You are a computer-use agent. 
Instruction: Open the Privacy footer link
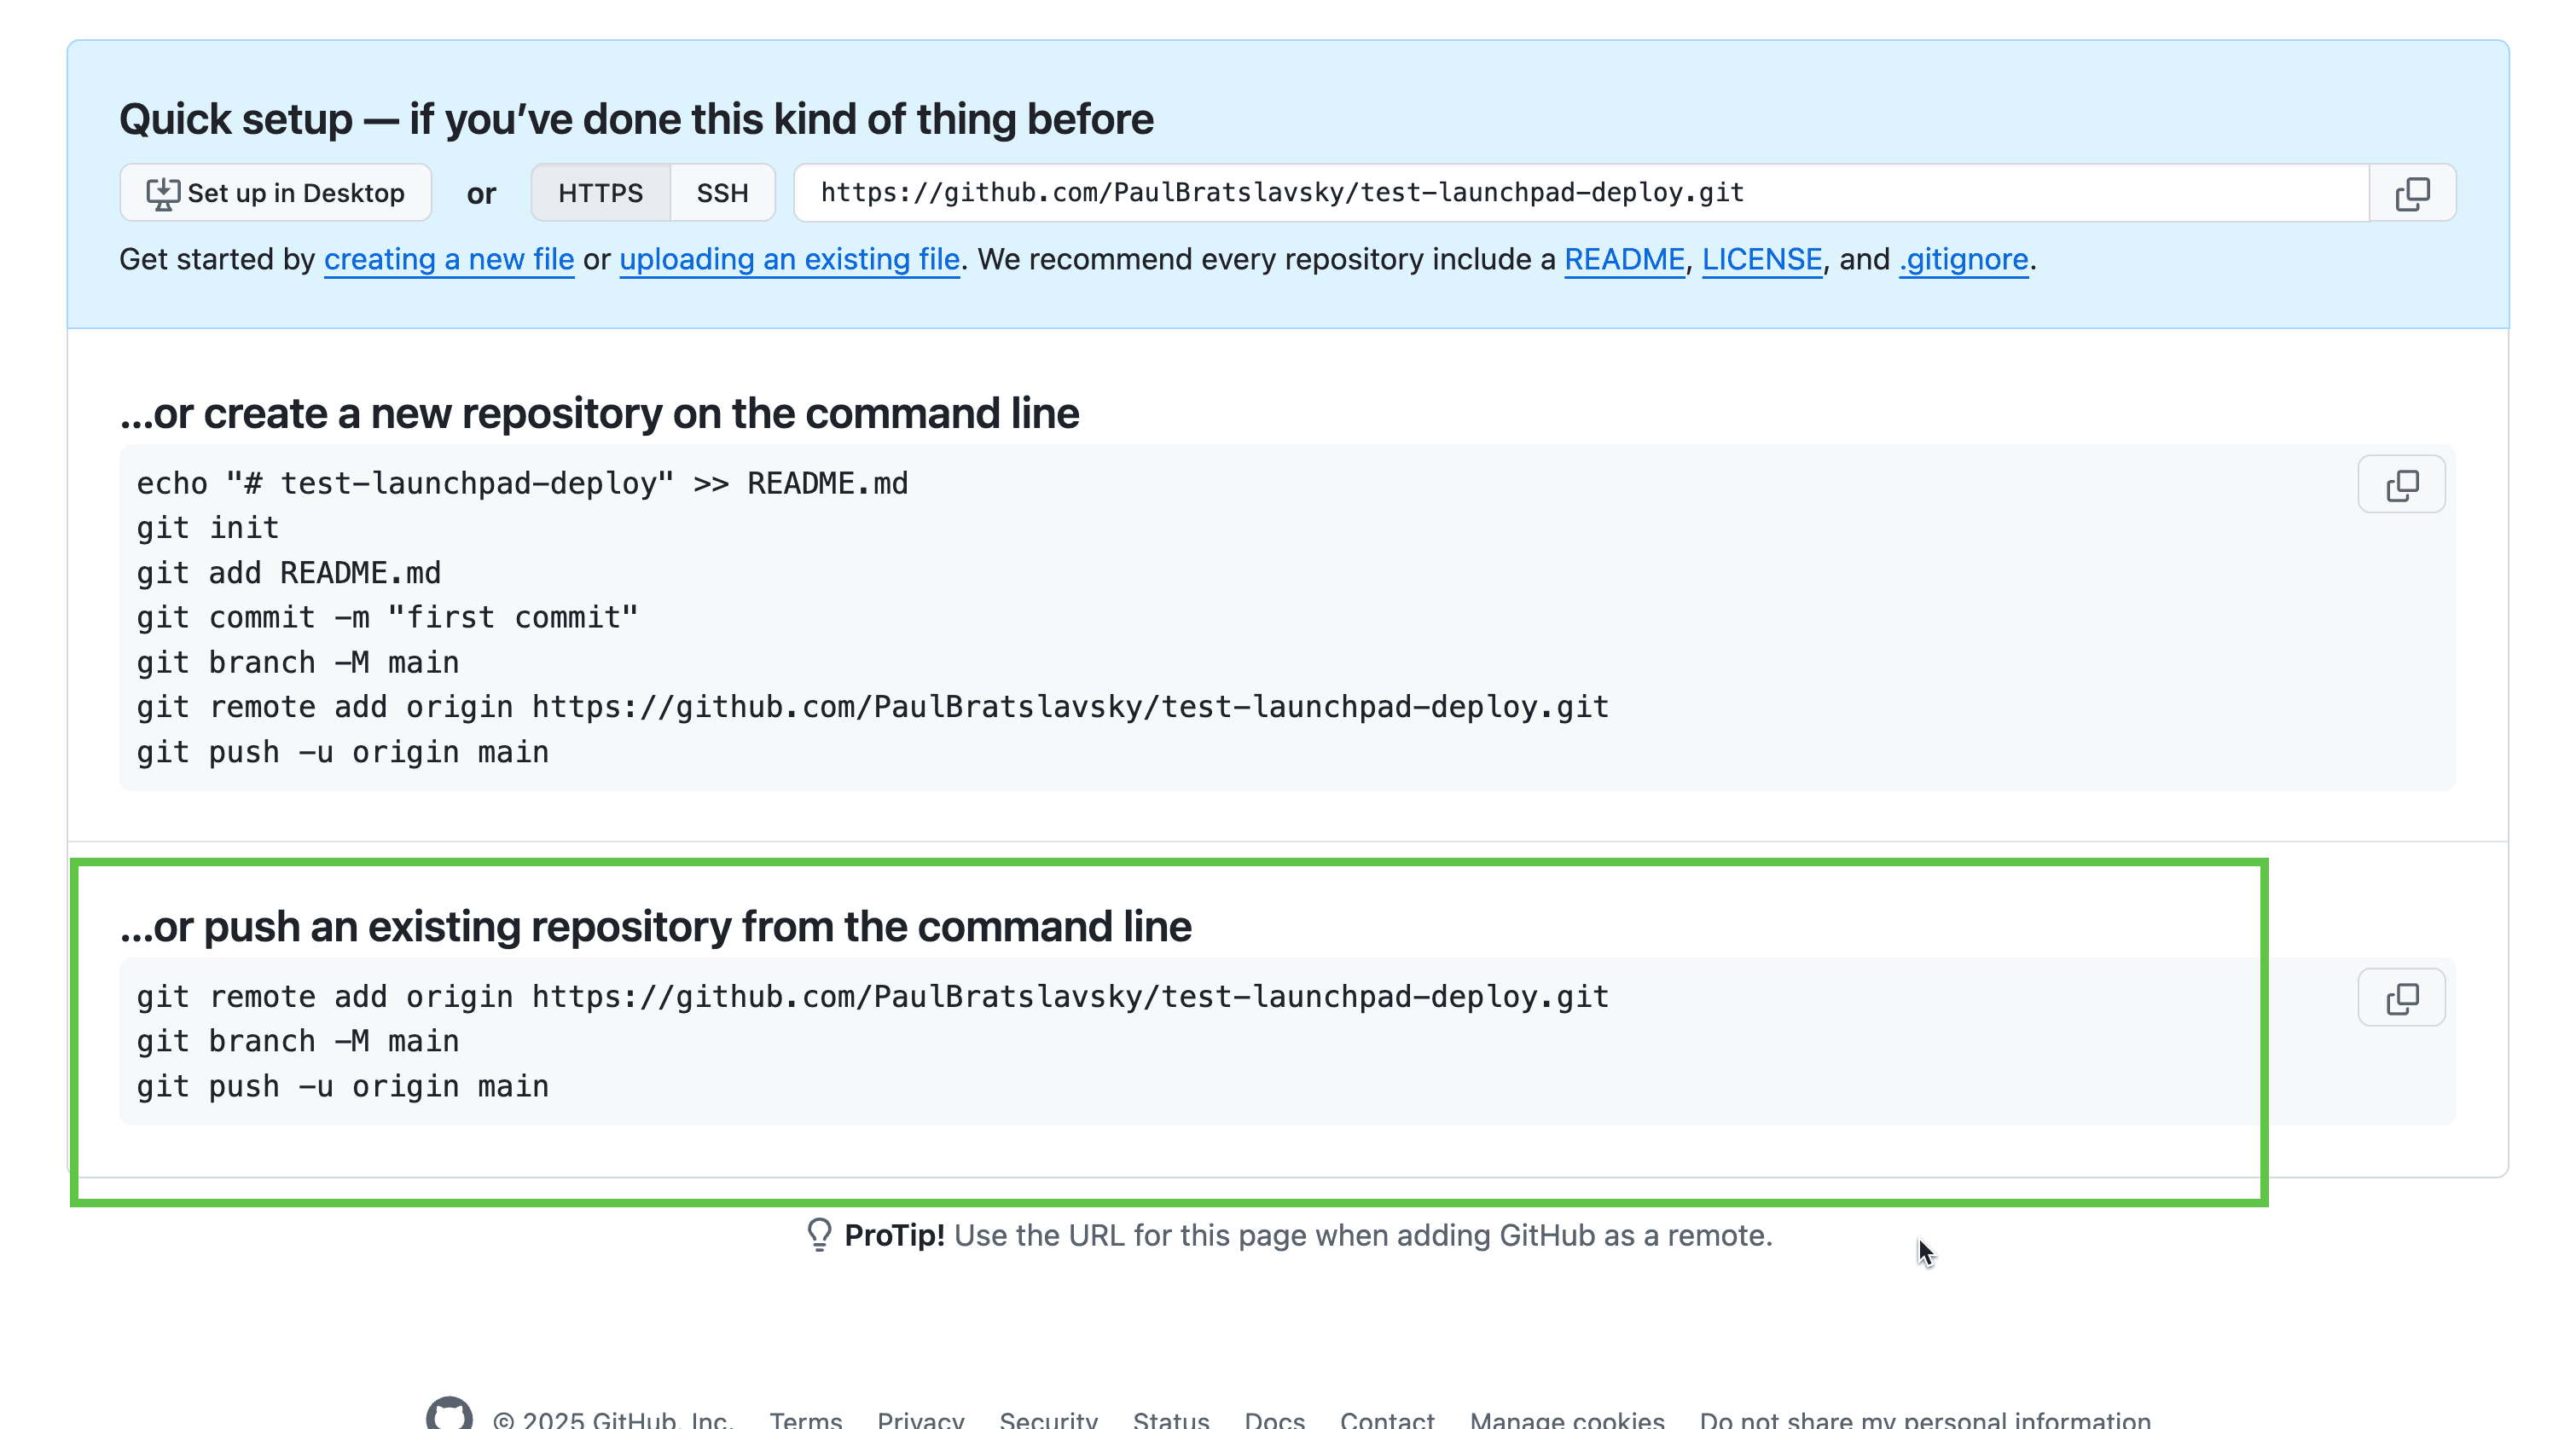click(x=921, y=1419)
